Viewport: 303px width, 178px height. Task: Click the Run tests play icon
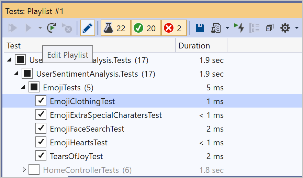(28, 28)
